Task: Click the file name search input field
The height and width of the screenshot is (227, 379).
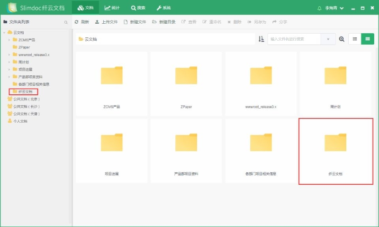Action: click(x=294, y=39)
